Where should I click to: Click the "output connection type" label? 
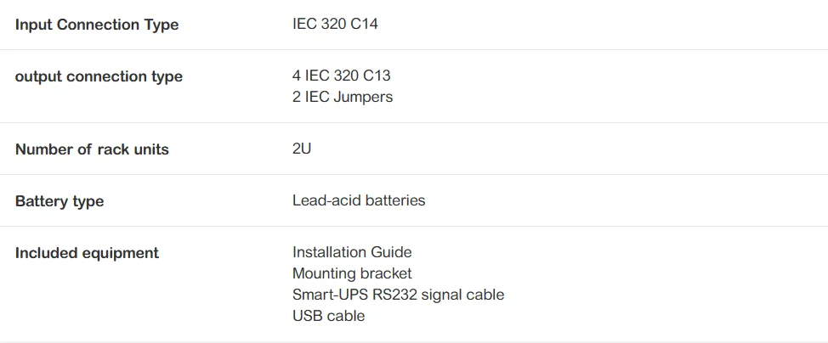99,76
